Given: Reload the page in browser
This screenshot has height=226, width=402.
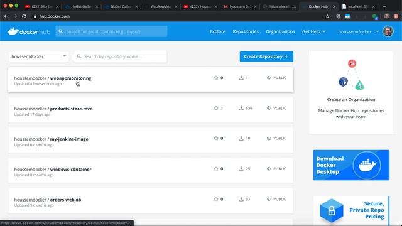Looking at the screenshot, I should (x=24, y=16).
